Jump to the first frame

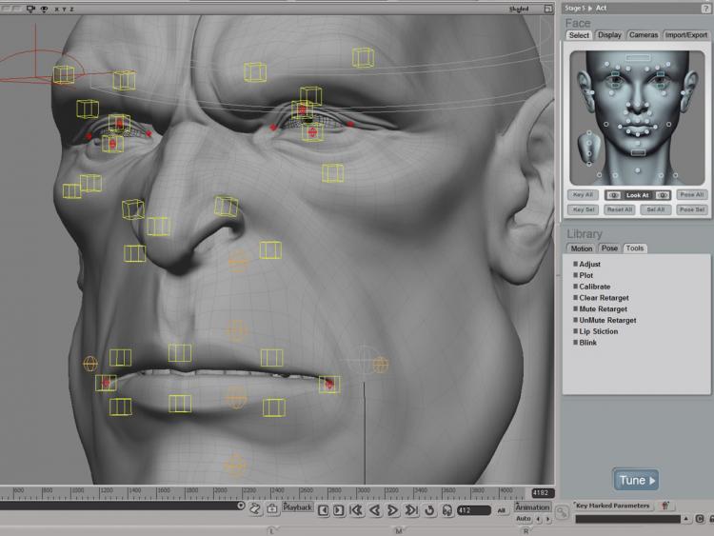pos(356,511)
